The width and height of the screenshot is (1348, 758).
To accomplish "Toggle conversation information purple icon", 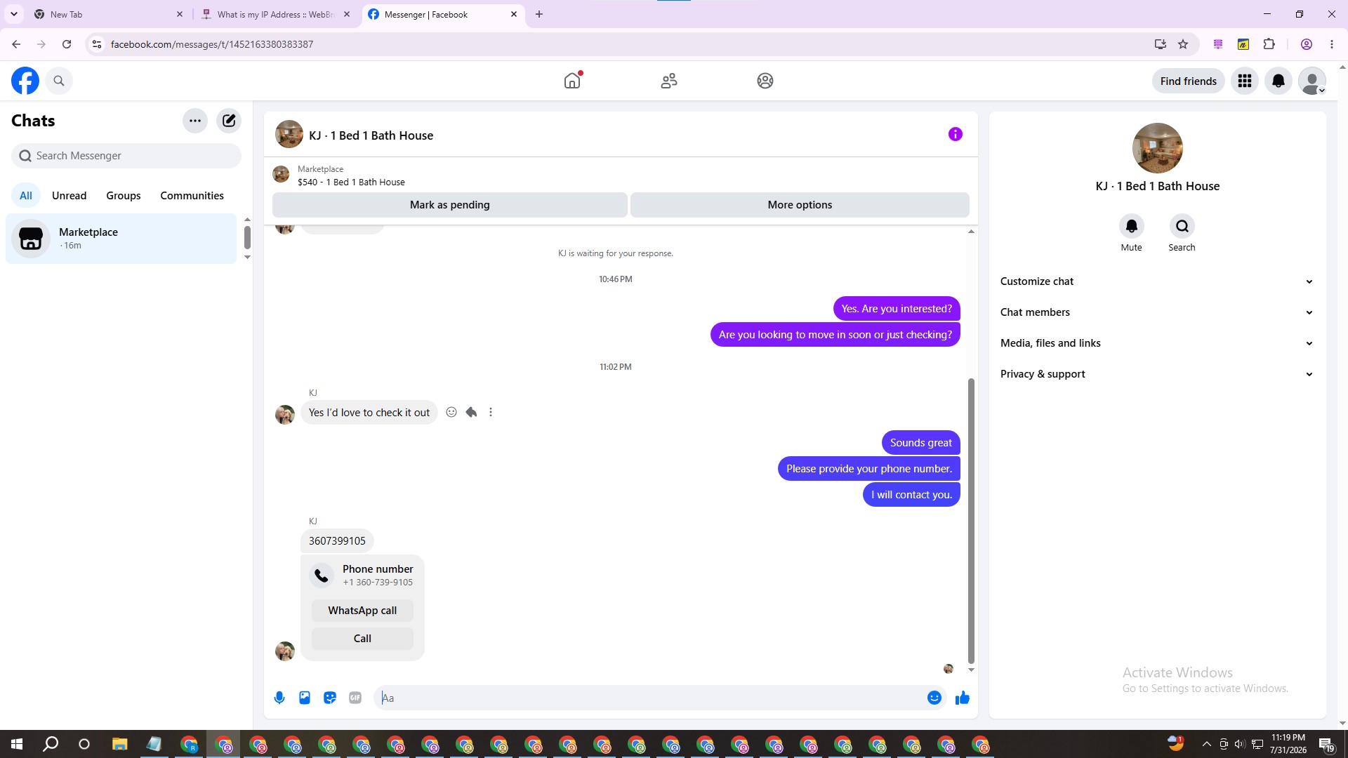I will click(x=956, y=134).
